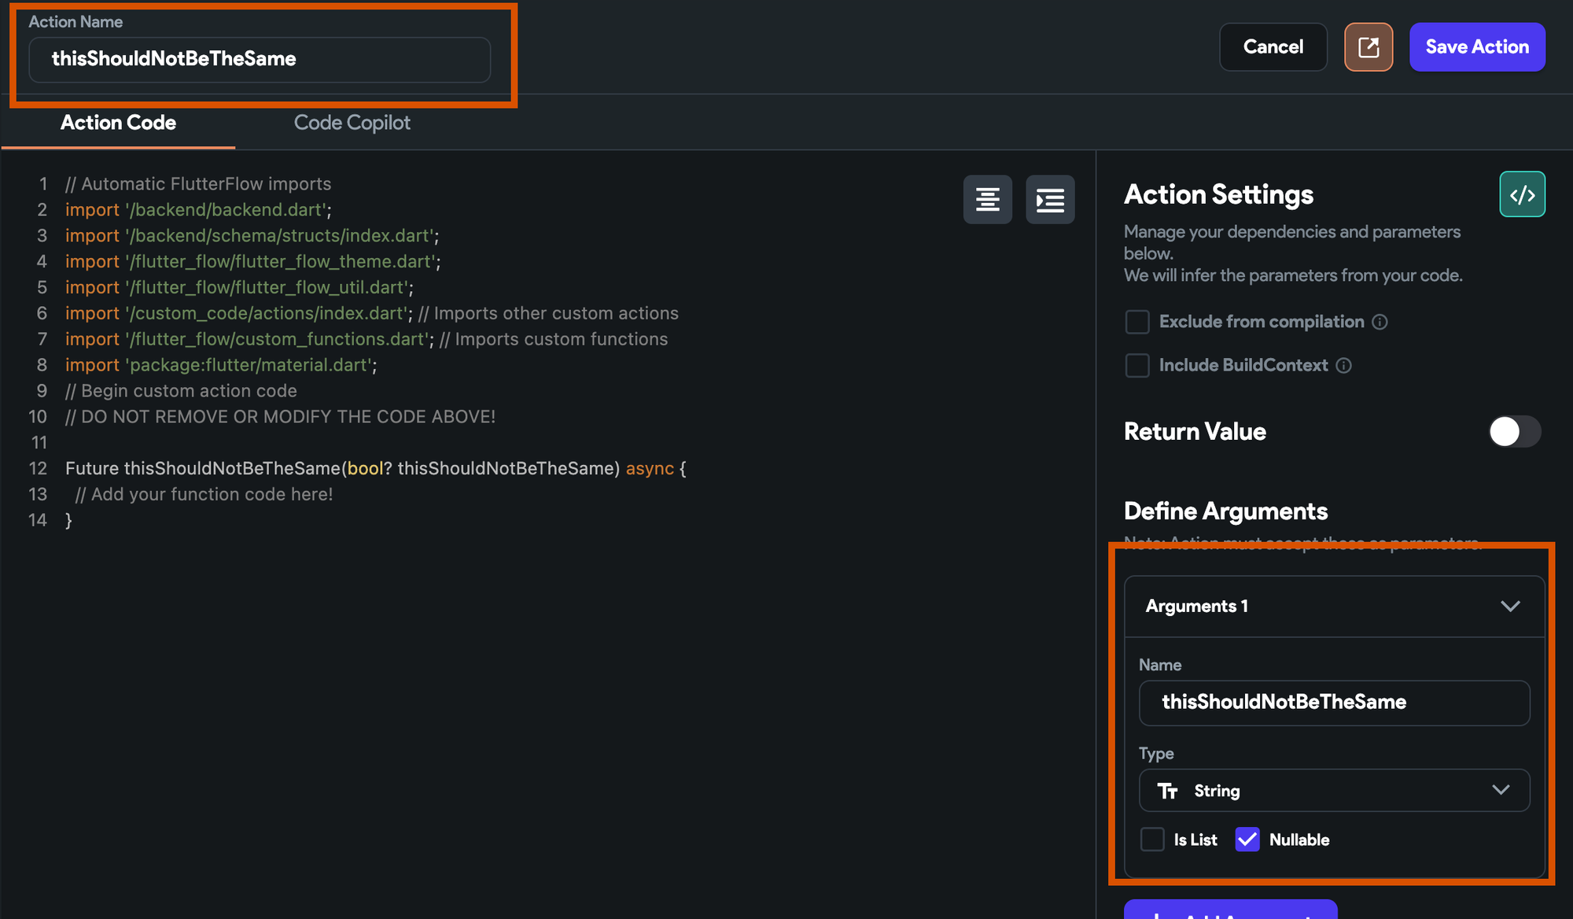Click the import flutter_flow_theme.dart line
The width and height of the screenshot is (1573, 919).
(x=253, y=261)
